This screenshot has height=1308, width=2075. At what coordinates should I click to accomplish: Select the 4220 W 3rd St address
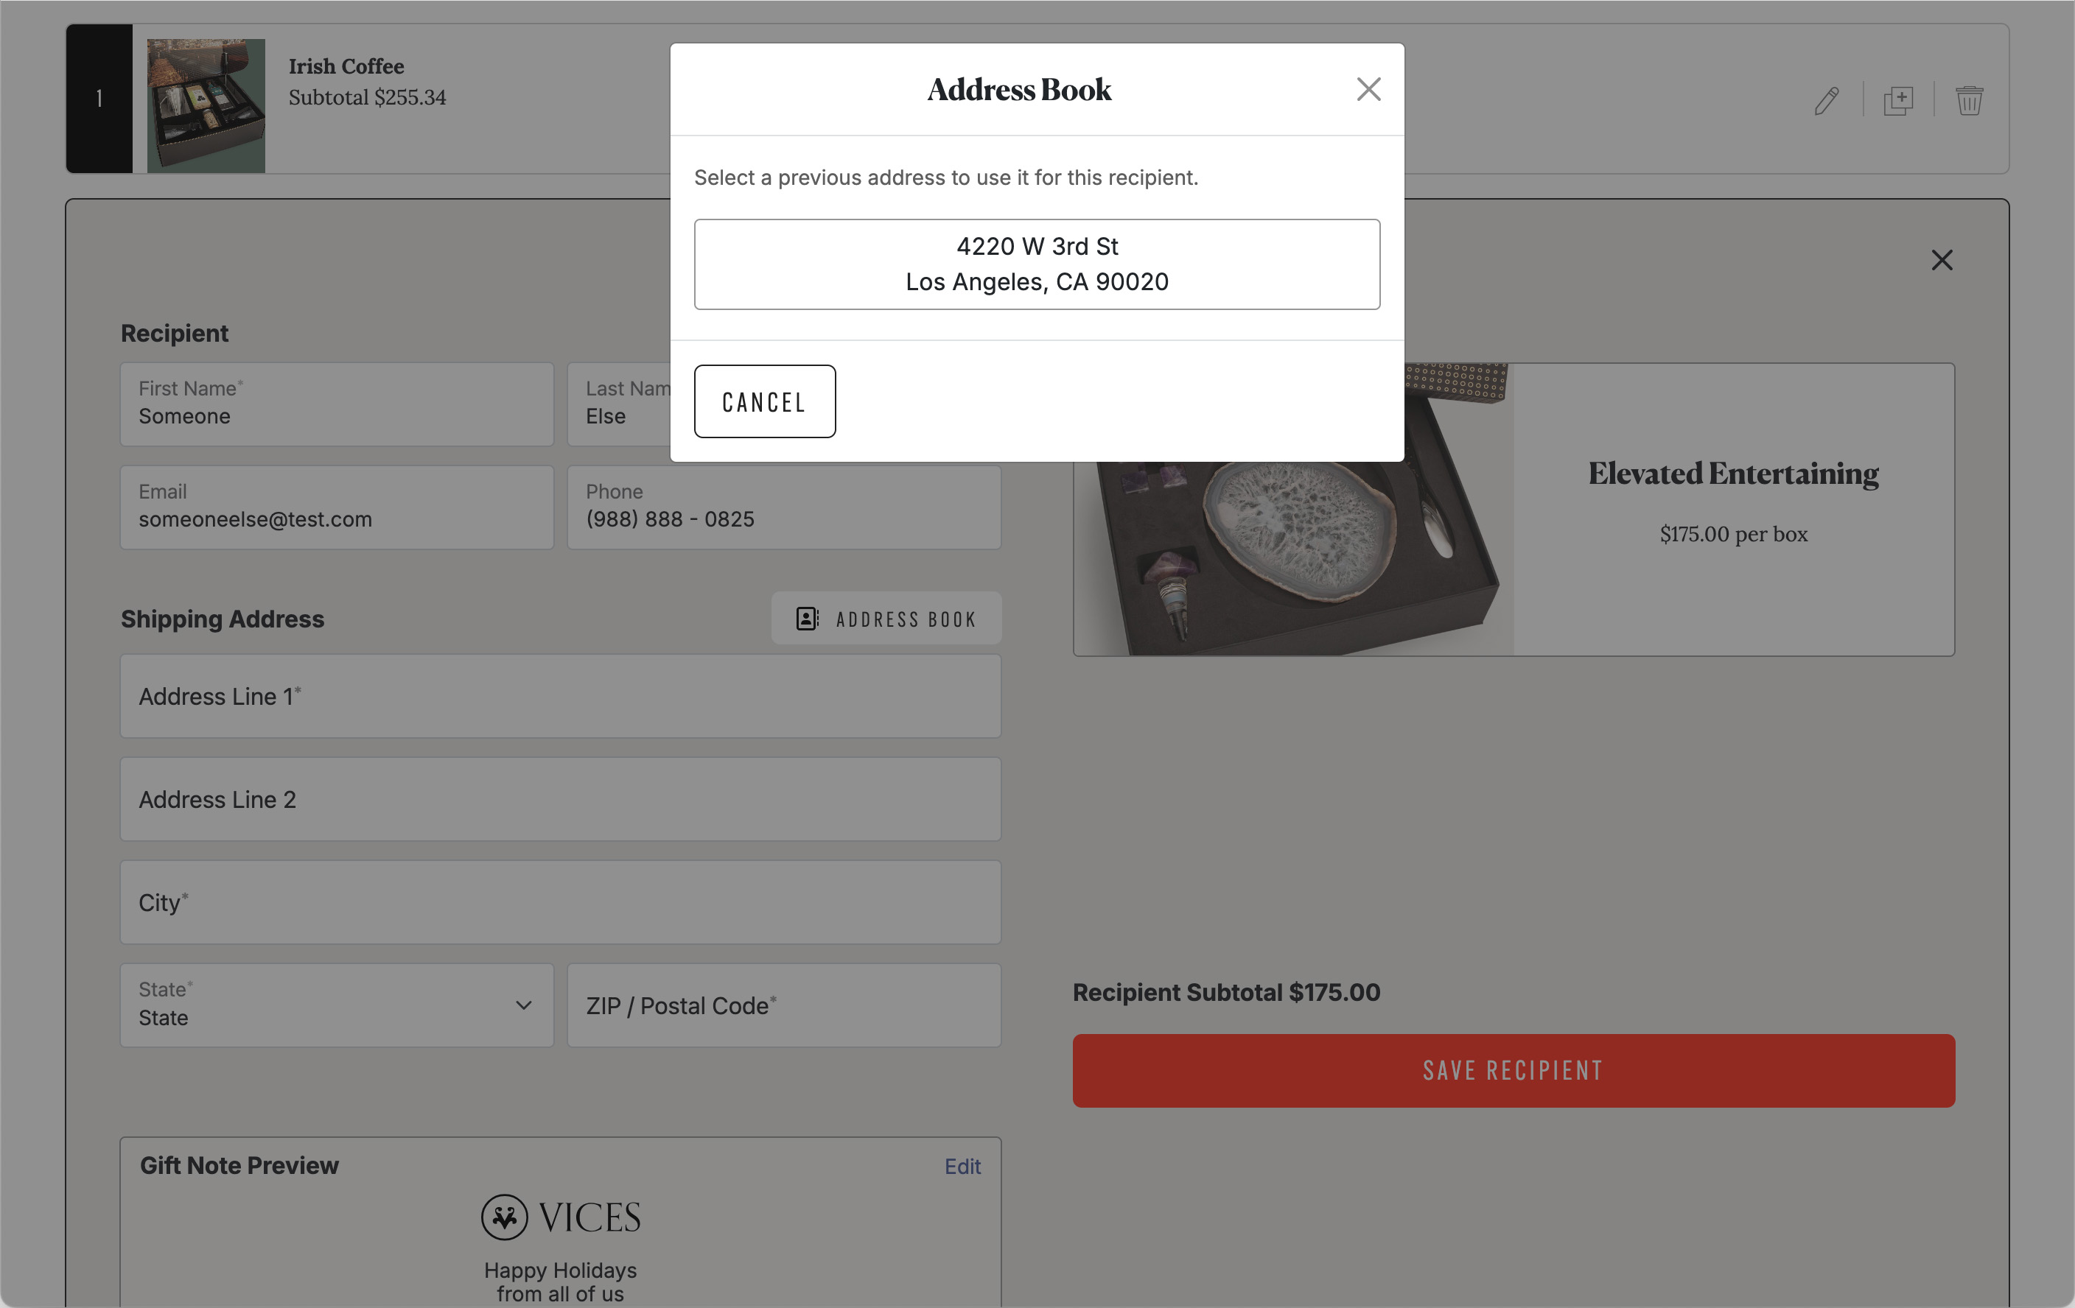click(x=1037, y=264)
